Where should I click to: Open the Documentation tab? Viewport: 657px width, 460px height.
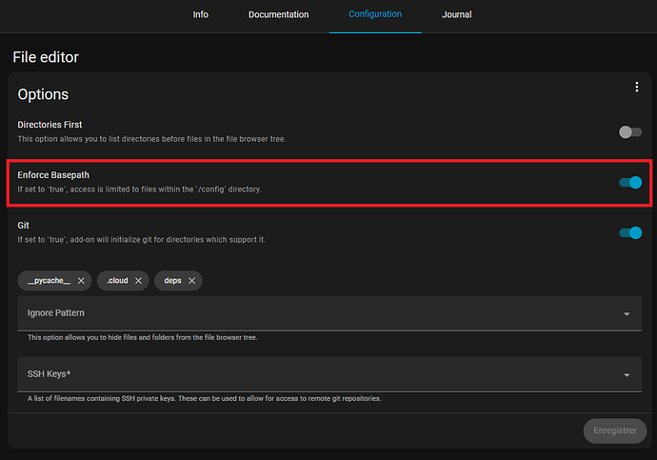click(278, 15)
